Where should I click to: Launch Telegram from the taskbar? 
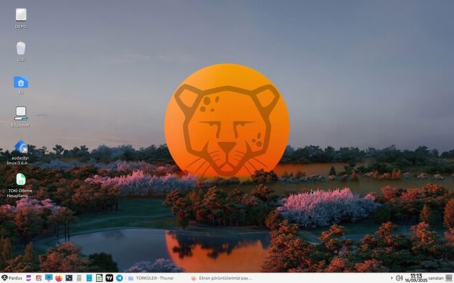(119, 278)
